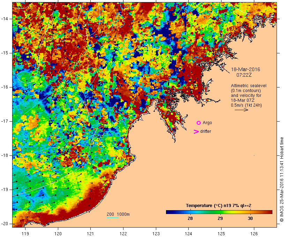Click the 0.5m/s velocity scale arrow
This screenshot has width=286, height=237.
(x=241, y=110)
